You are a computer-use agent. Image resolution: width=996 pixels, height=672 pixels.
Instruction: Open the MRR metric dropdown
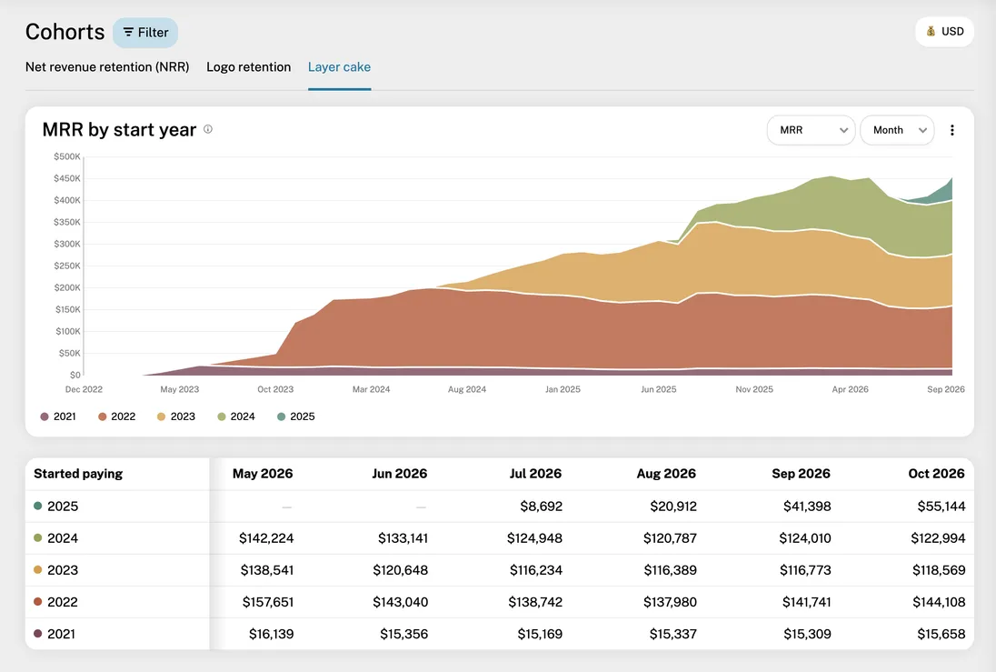click(x=812, y=130)
